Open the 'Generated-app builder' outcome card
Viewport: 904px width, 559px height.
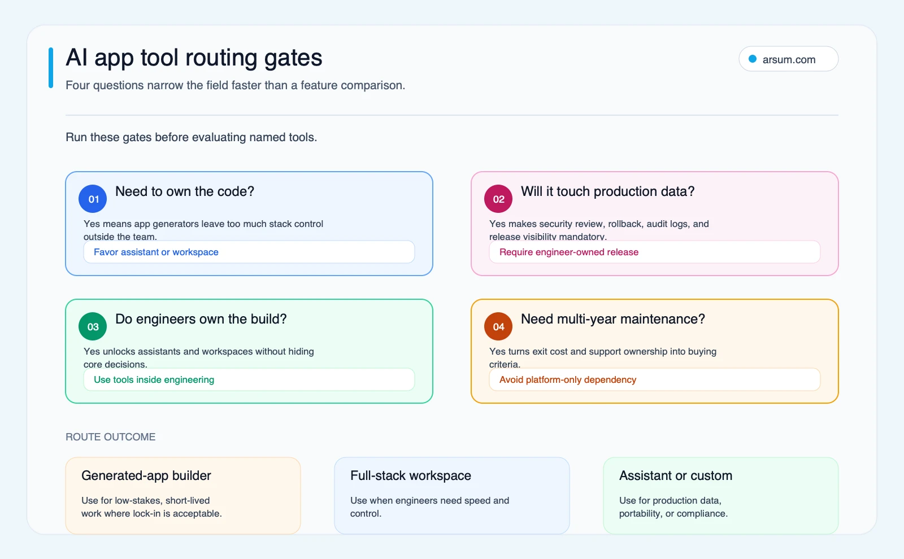pyautogui.click(x=183, y=496)
